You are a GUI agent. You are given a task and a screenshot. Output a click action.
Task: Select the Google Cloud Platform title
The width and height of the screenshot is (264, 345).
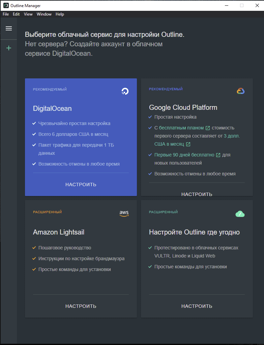pyautogui.click(x=183, y=107)
